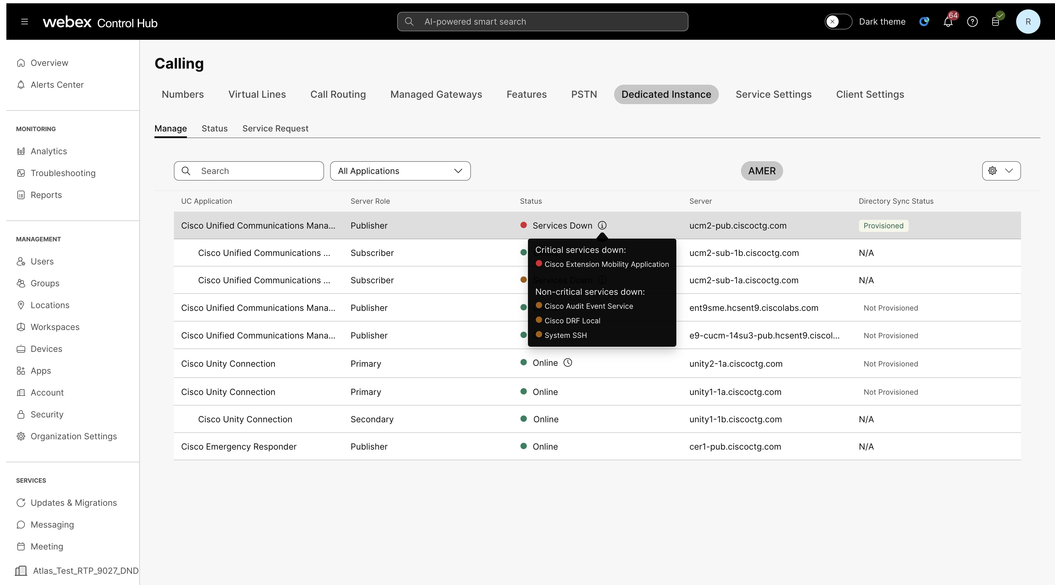Click server unity1-1b.ciscoctg.com

point(735,419)
